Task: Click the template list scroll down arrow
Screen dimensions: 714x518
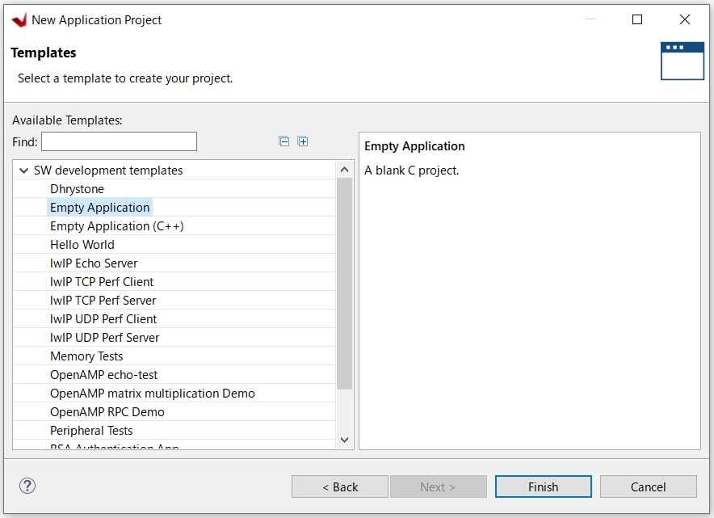Action: pyautogui.click(x=345, y=440)
